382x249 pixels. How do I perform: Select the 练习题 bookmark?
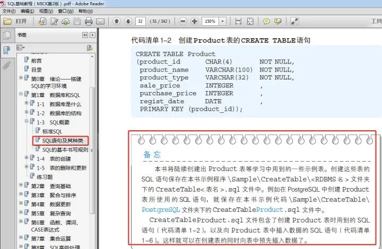click(45, 177)
